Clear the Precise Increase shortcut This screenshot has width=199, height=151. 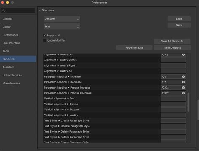[183, 88]
